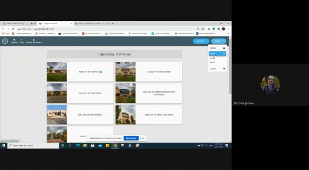Open Microsoft Edge from the taskbar

(78, 145)
